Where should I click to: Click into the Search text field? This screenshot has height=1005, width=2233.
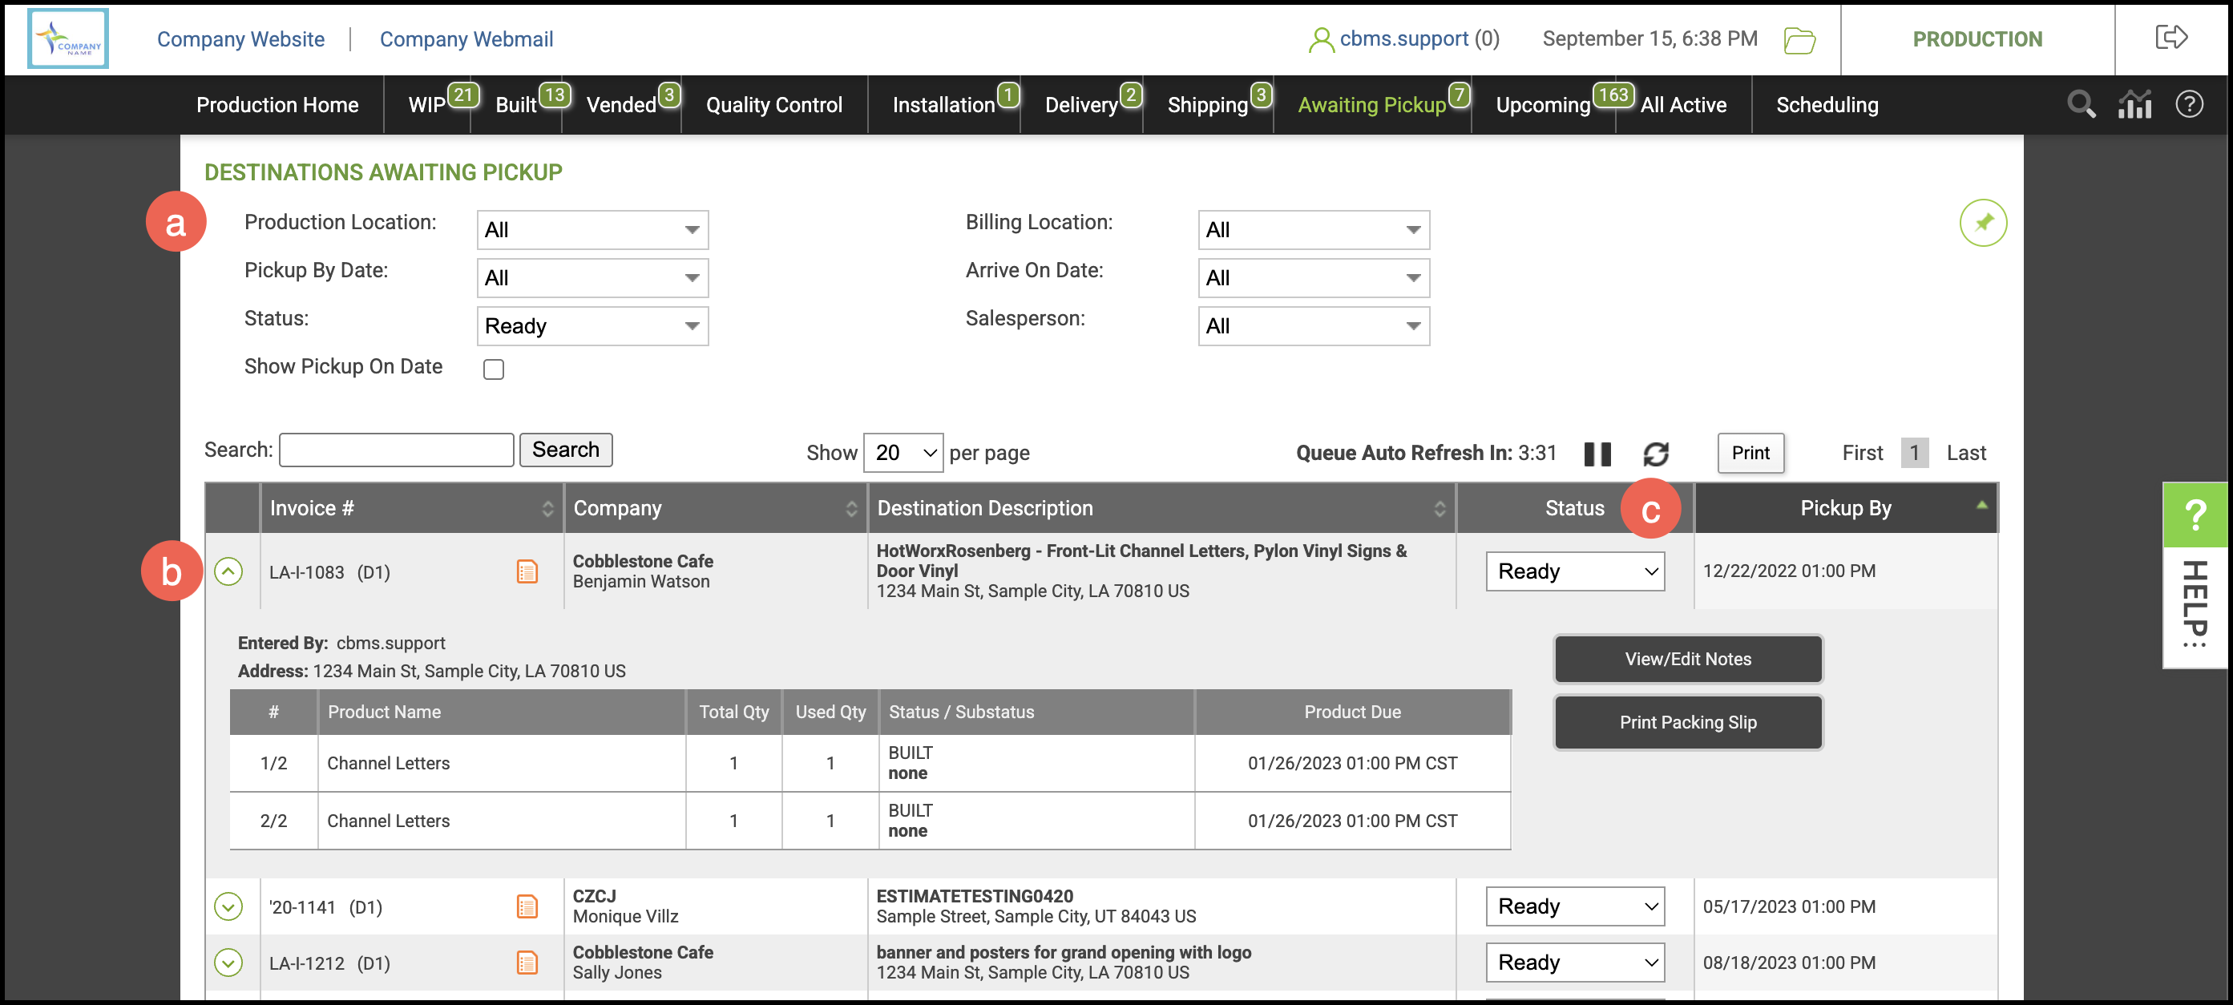[396, 450]
